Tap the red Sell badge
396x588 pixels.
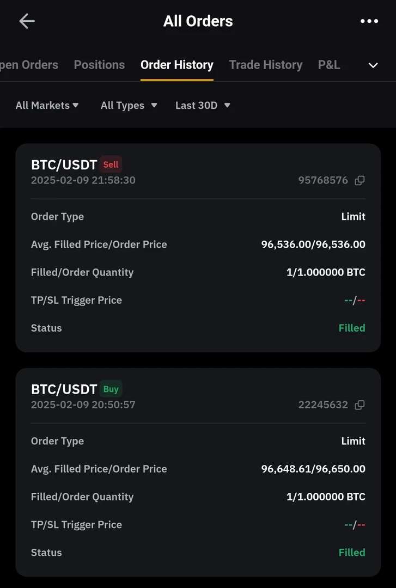111,164
